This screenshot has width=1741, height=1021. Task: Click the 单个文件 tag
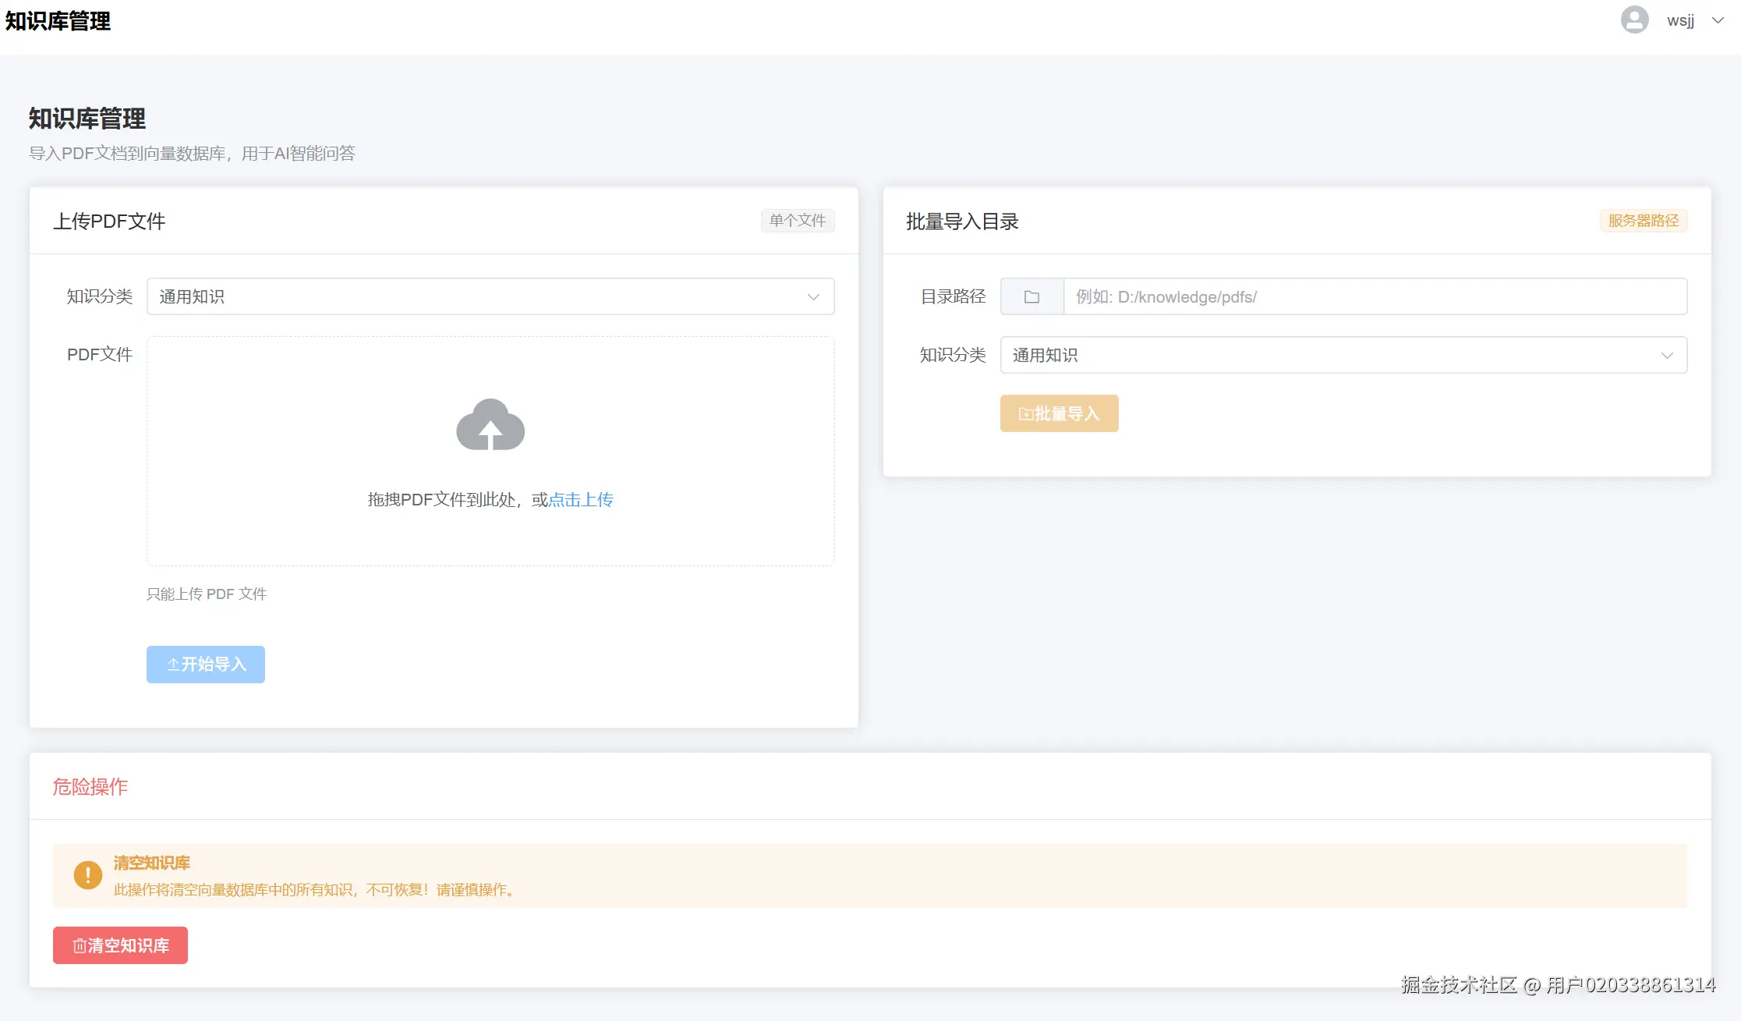(x=797, y=221)
